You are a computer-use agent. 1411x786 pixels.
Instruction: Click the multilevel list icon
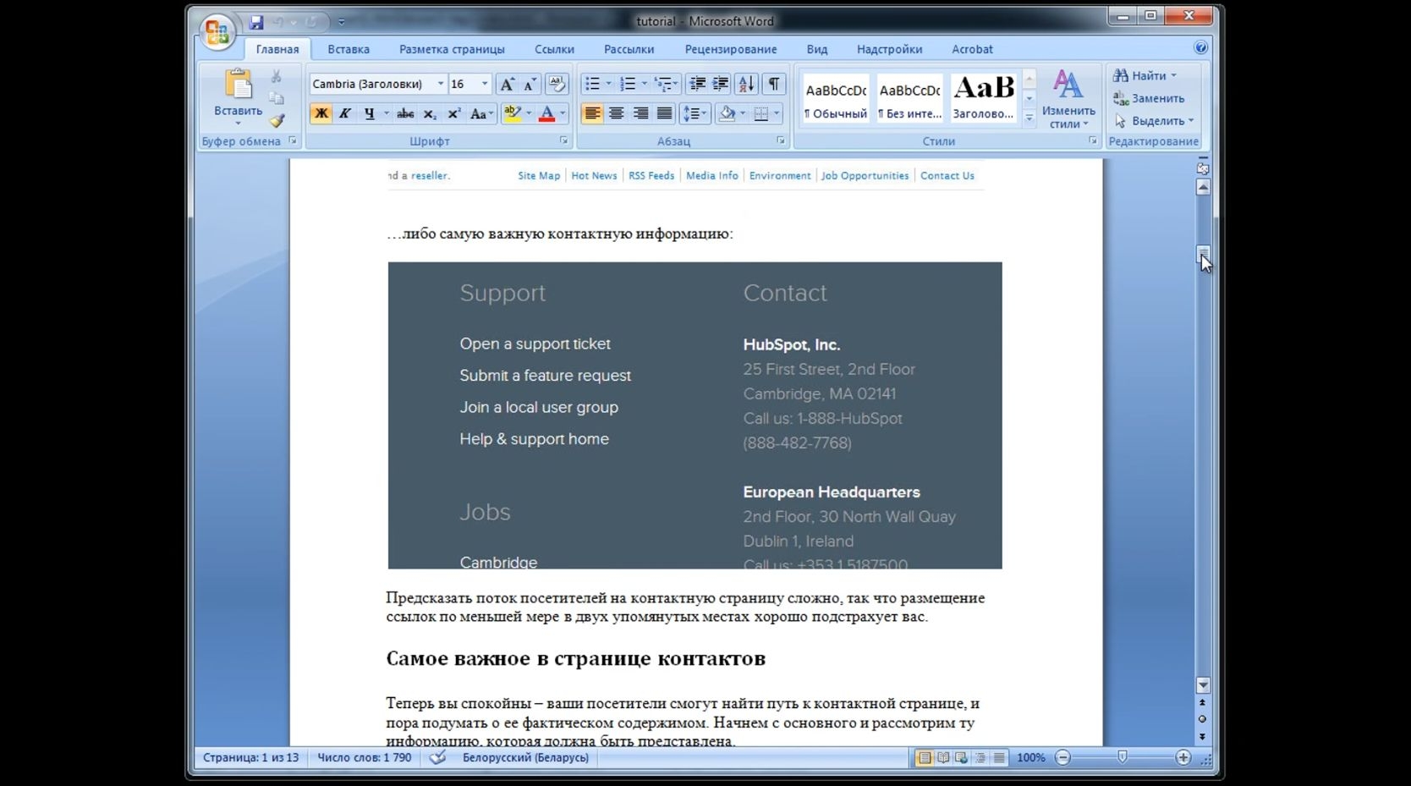coord(663,84)
